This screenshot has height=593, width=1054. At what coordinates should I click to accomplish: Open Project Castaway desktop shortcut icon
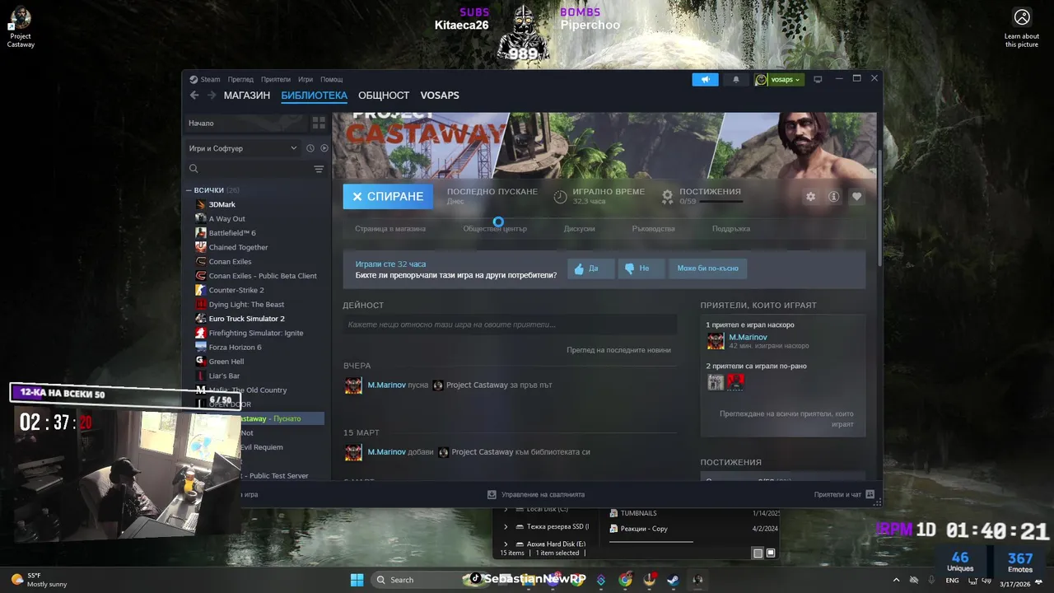coord(21,26)
